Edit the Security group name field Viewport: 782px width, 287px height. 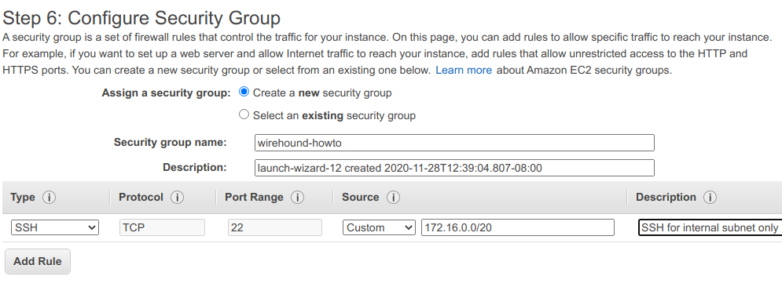[454, 143]
